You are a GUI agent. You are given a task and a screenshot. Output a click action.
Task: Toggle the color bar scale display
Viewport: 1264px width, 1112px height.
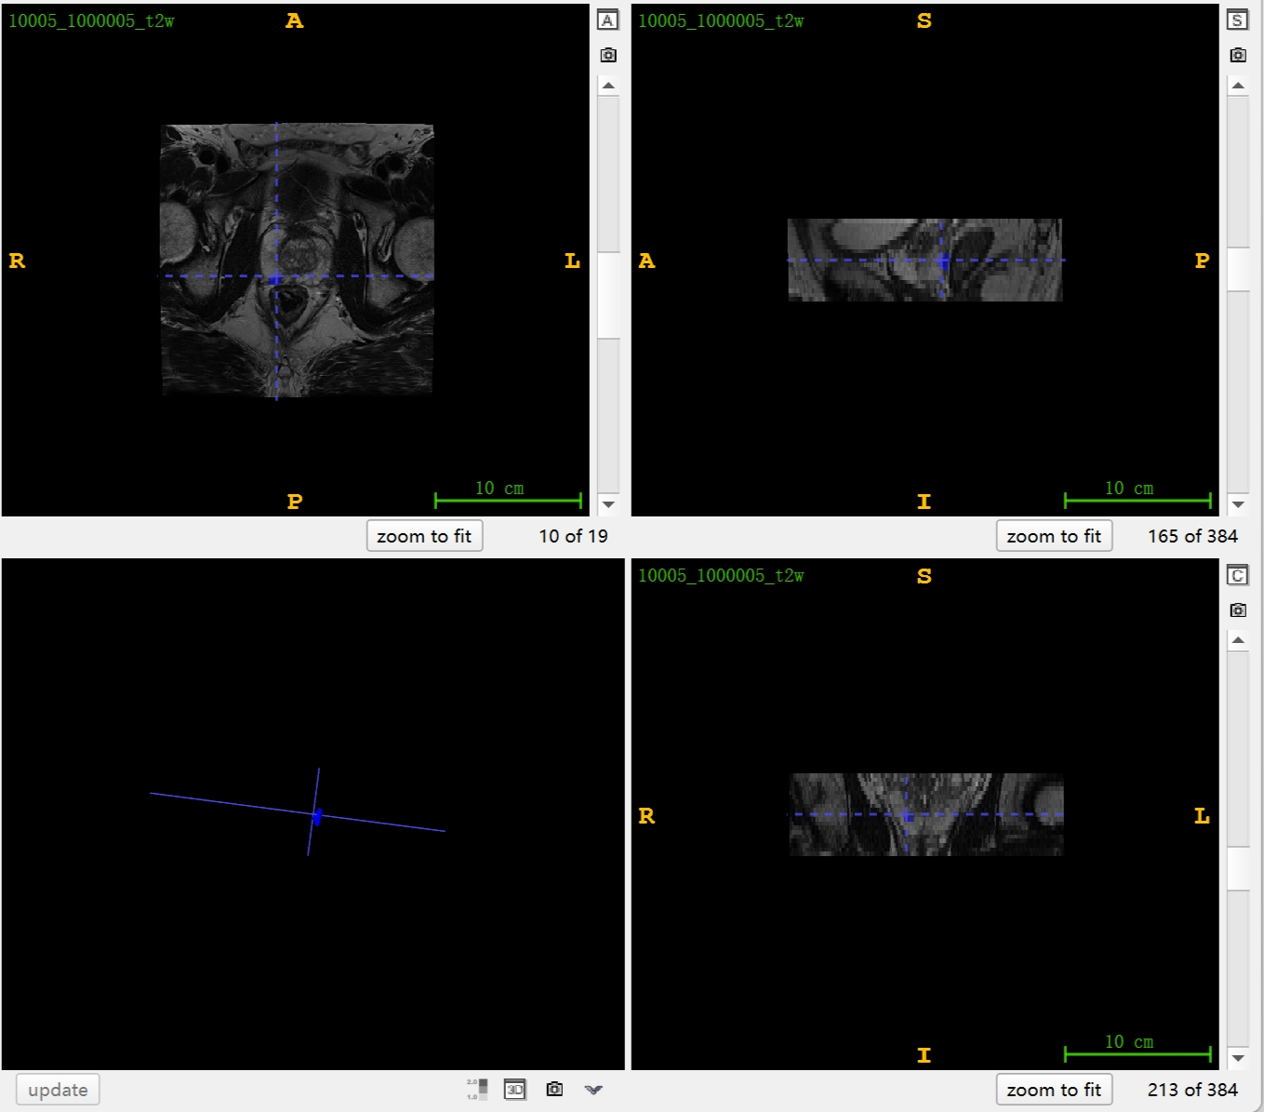point(476,1089)
